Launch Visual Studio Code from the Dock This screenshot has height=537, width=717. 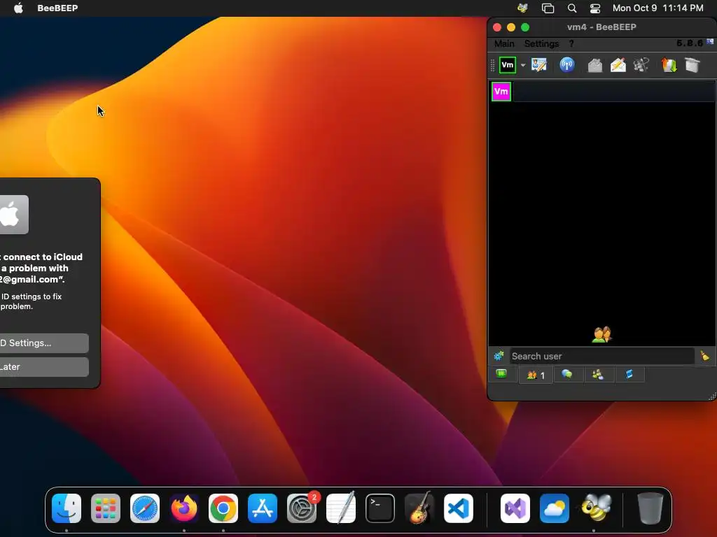[459, 508]
